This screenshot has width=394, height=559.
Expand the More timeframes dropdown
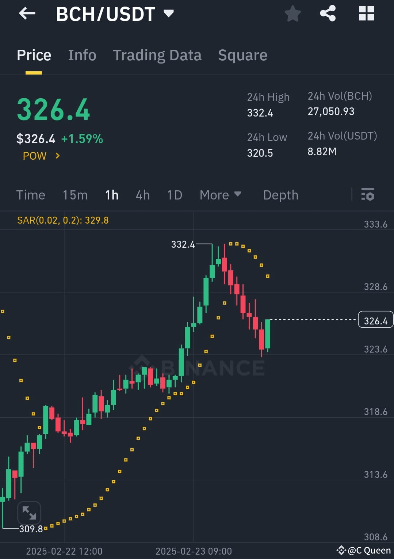220,195
